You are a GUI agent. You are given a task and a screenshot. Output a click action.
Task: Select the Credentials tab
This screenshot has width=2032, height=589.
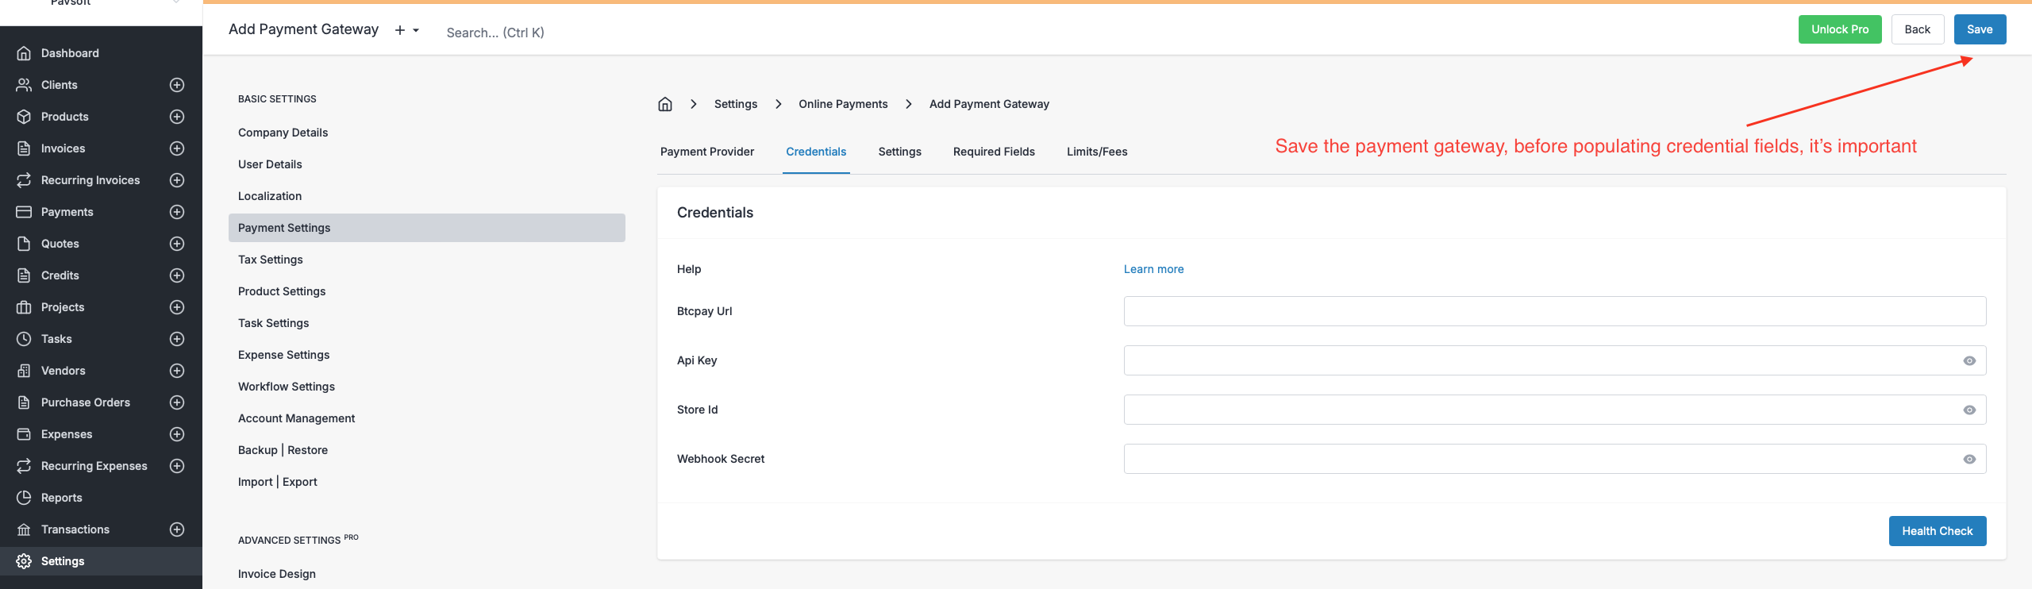pyautogui.click(x=816, y=152)
